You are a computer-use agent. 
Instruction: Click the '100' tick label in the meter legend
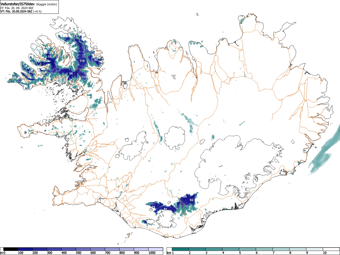pyautogui.click(x=20, y=253)
